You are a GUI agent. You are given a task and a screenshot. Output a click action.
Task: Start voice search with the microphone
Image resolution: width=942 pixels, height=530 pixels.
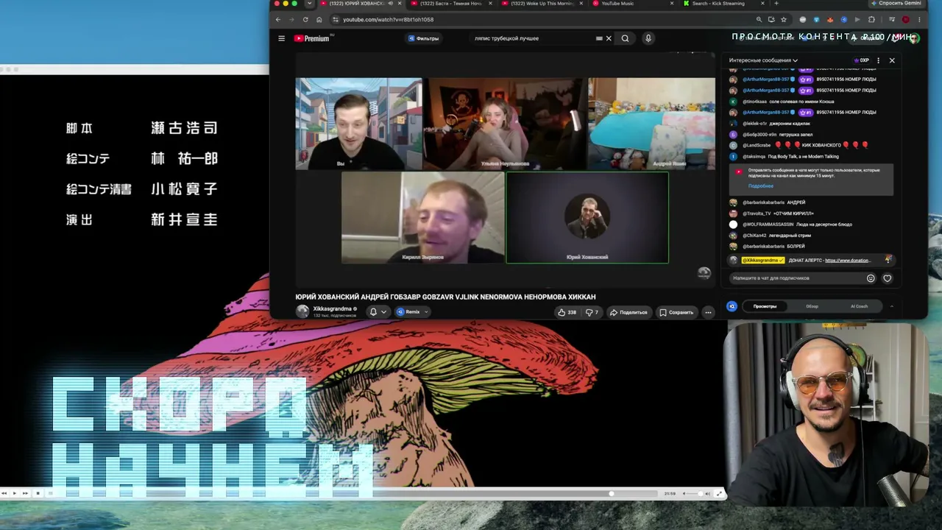pyautogui.click(x=648, y=38)
